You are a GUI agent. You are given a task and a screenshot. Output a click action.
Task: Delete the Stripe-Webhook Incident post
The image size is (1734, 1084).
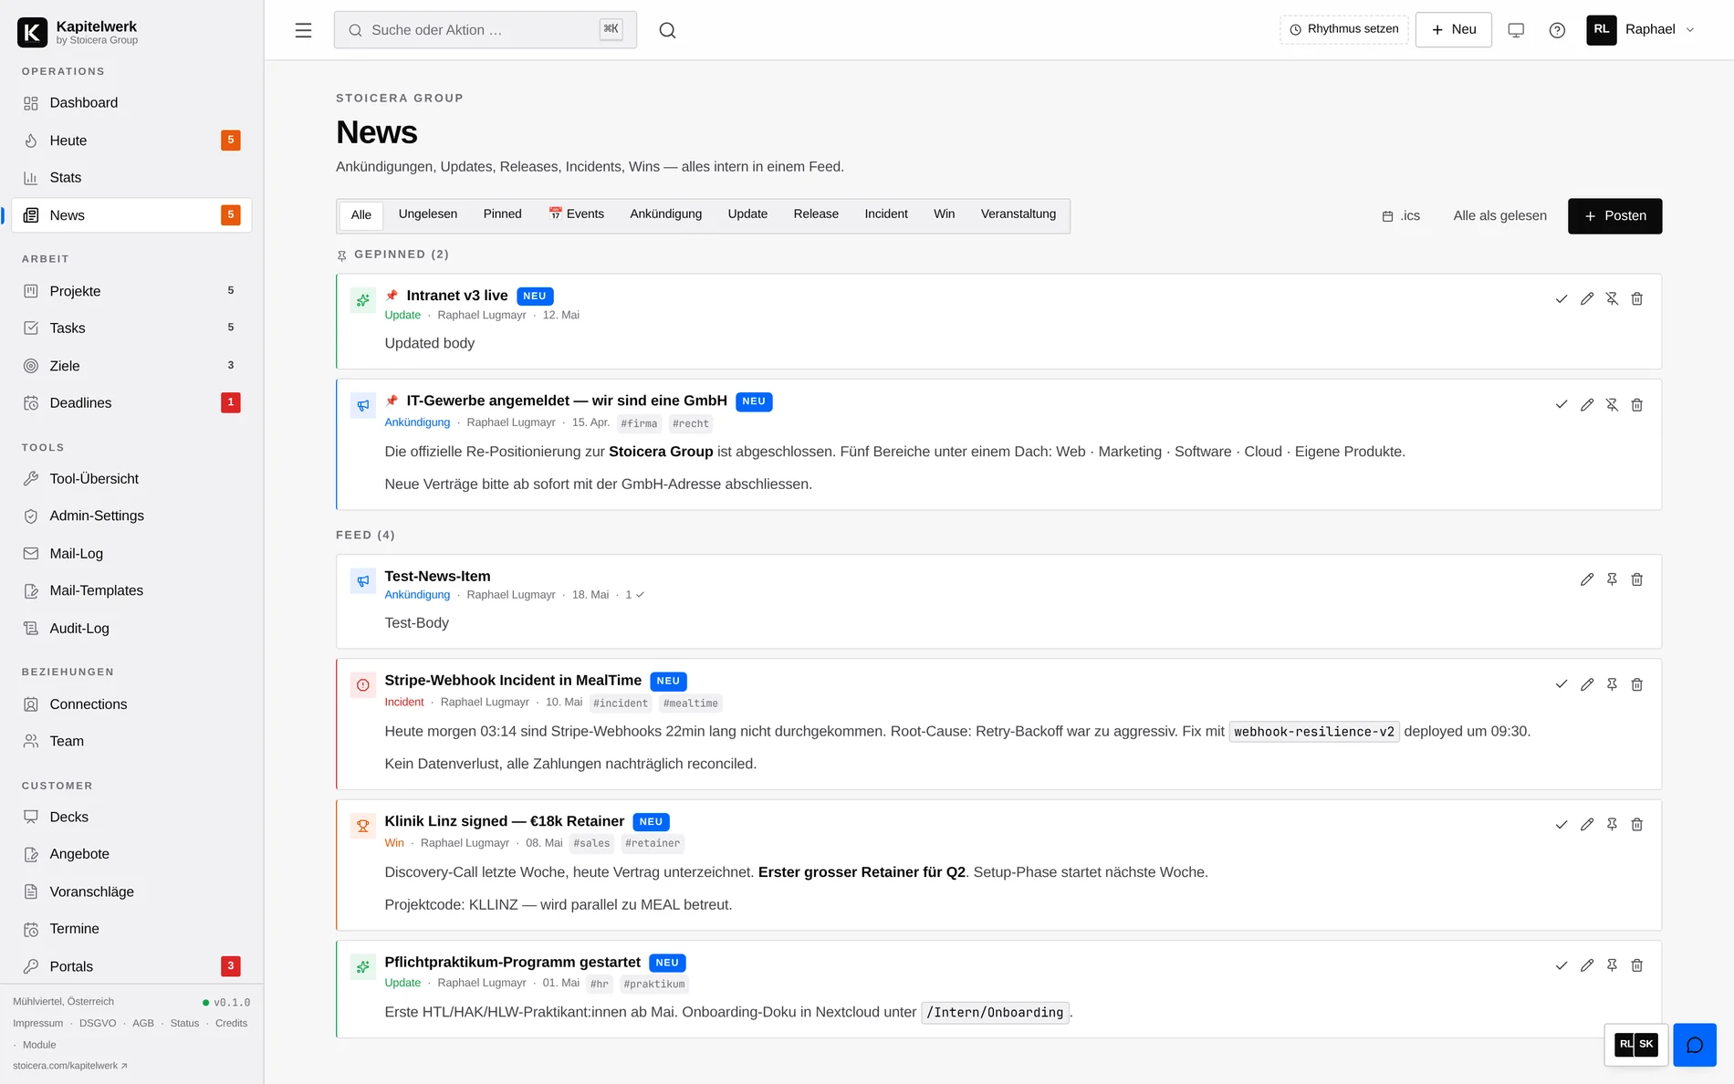click(1637, 684)
